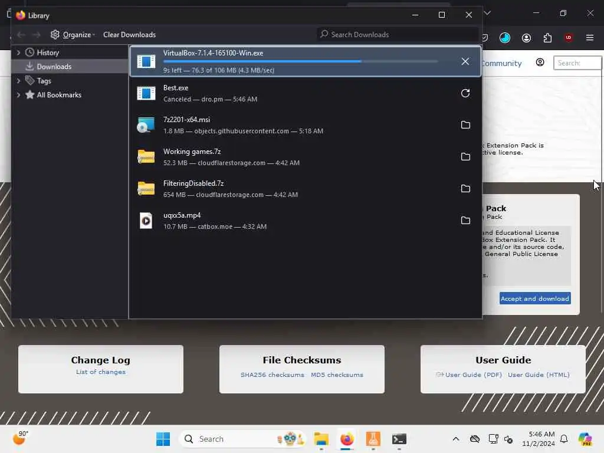Expand the Tags tree node

click(x=18, y=81)
